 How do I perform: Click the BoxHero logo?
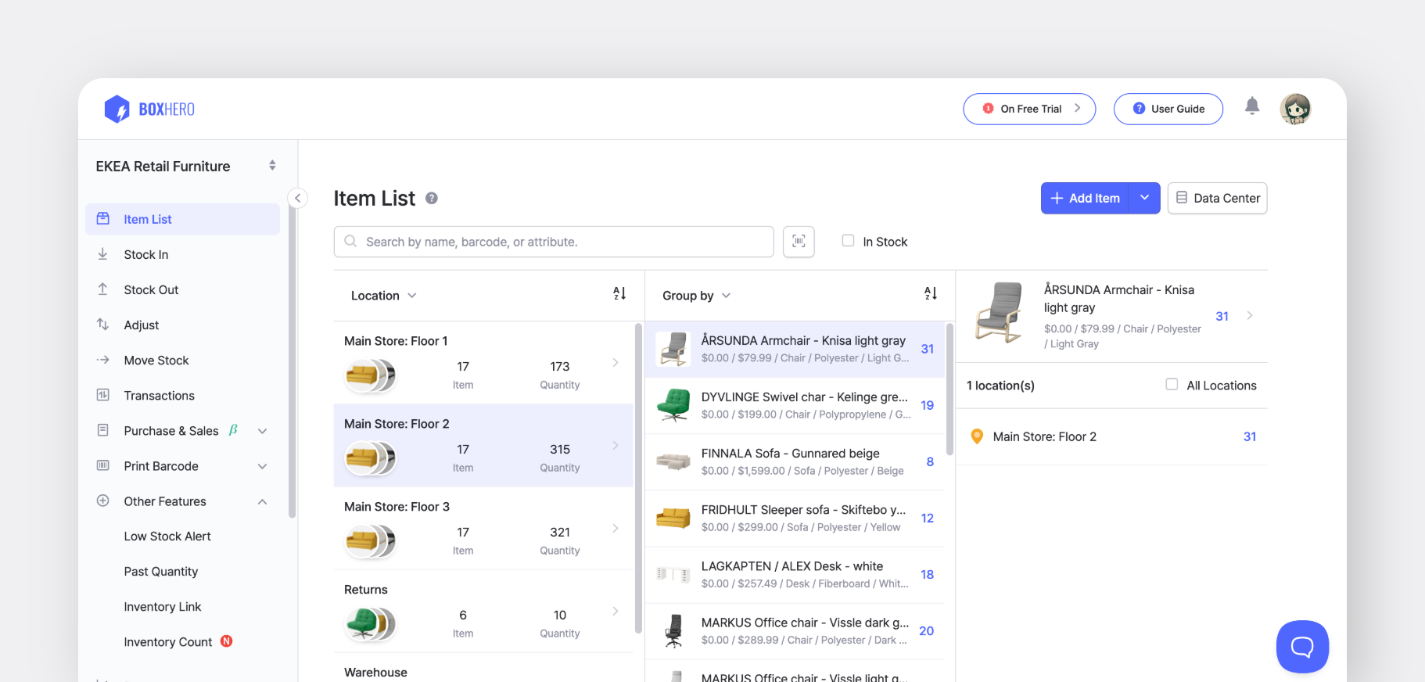pos(149,109)
